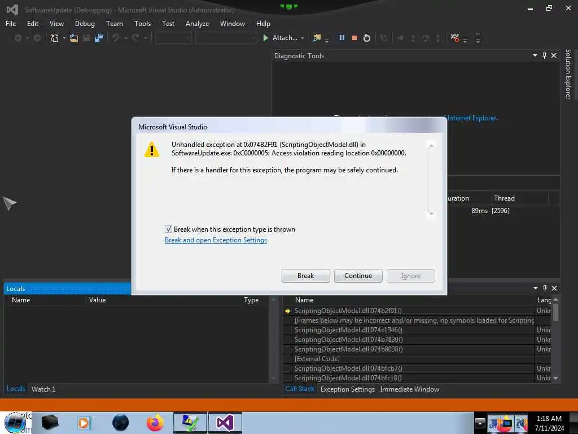The width and height of the screenshot is (578, 434).
Task: Open the Test menu
Action: (168, 24)
